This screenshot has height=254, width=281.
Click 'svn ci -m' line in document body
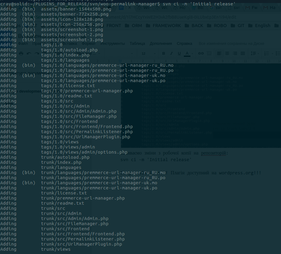click(156, 160)
